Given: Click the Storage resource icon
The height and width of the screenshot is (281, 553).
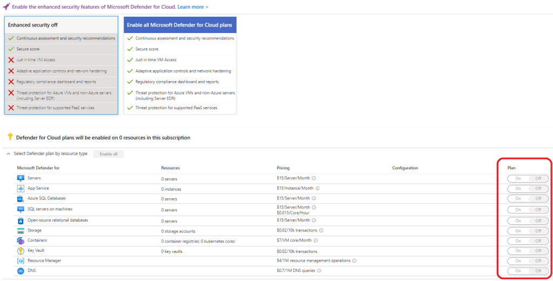Looking at the screenshot, I should click(x=21, y=231).
